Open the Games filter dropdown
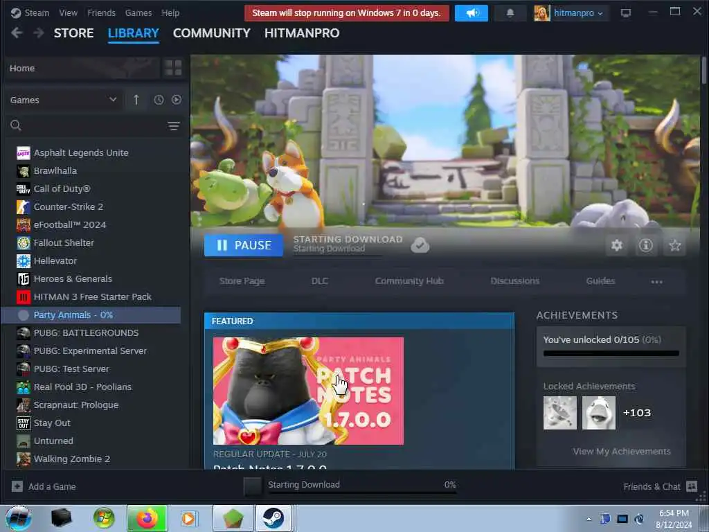 point(64,100)
